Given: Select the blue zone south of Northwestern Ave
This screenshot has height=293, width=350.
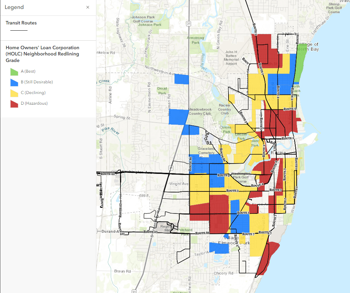Looking at the screenshot, I should (x=182, y=79).
